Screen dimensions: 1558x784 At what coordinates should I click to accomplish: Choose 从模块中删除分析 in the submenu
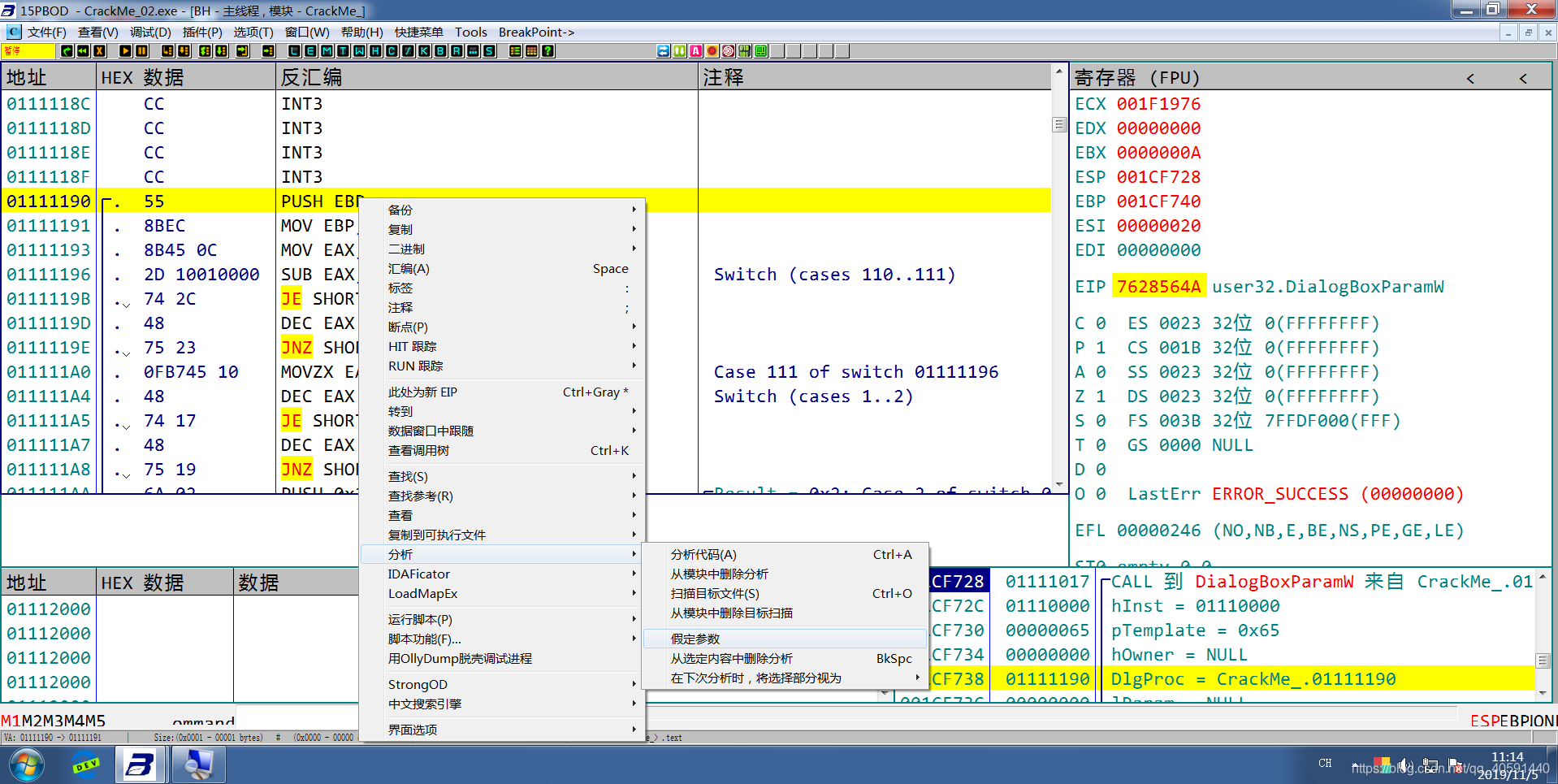click(785, 574)
